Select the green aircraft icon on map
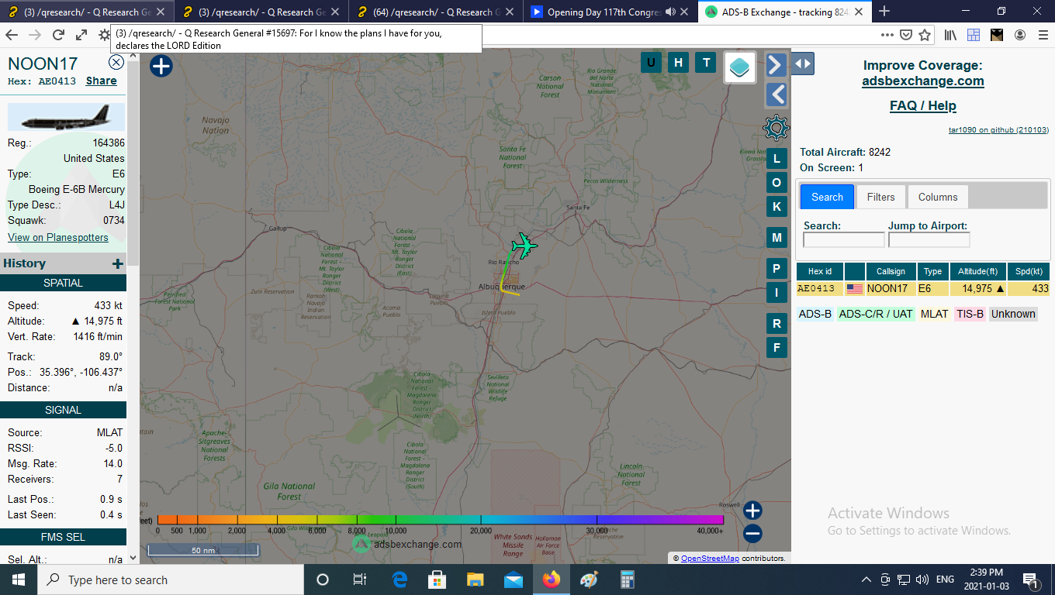Viewport: 1055px width, 595px height. 525,246
